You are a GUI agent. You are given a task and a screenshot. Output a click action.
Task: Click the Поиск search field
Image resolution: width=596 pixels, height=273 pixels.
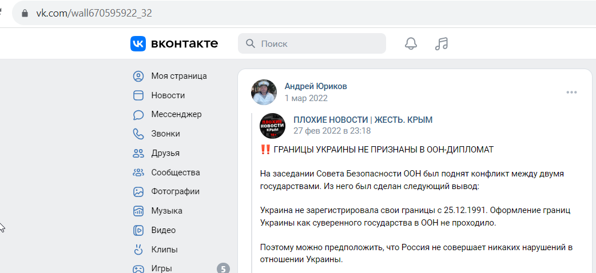tap(312, 43)
